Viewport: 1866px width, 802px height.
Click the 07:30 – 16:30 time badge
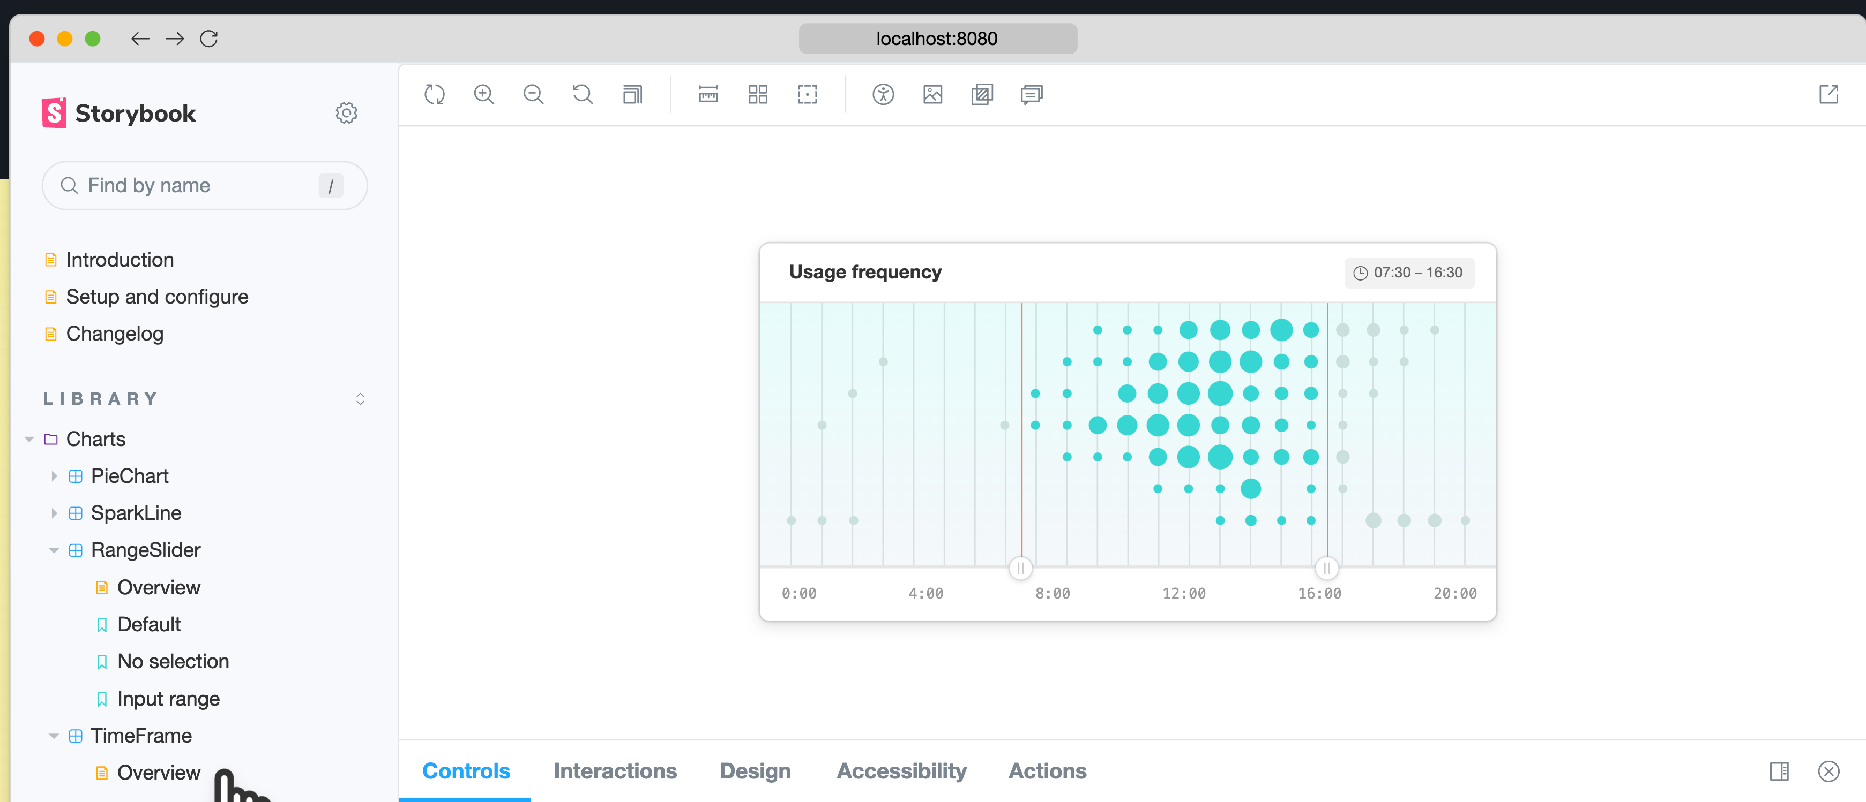(1409, 273)
